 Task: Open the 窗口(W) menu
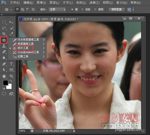point(121,2)
